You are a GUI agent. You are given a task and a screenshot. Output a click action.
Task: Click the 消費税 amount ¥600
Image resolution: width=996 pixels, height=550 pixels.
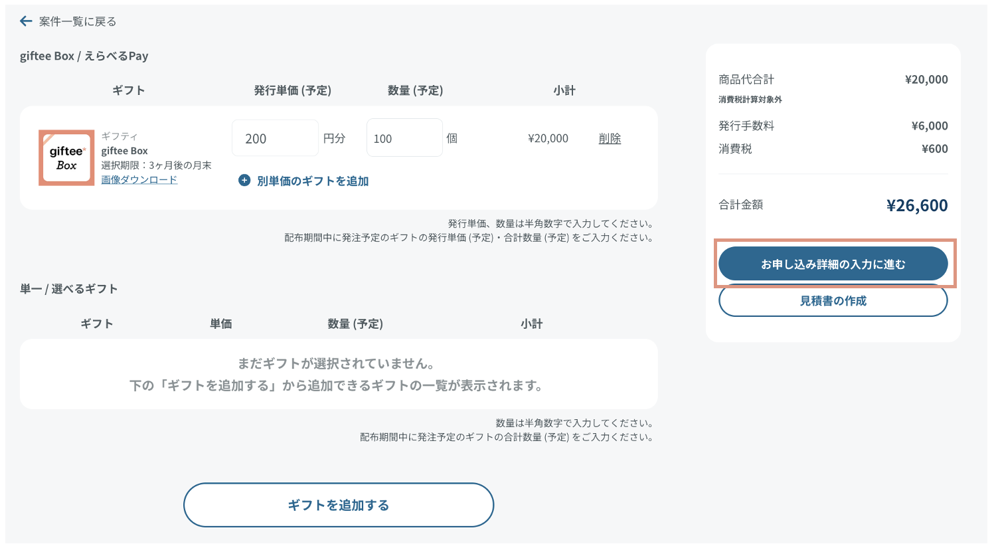click(x=934, y=149)
